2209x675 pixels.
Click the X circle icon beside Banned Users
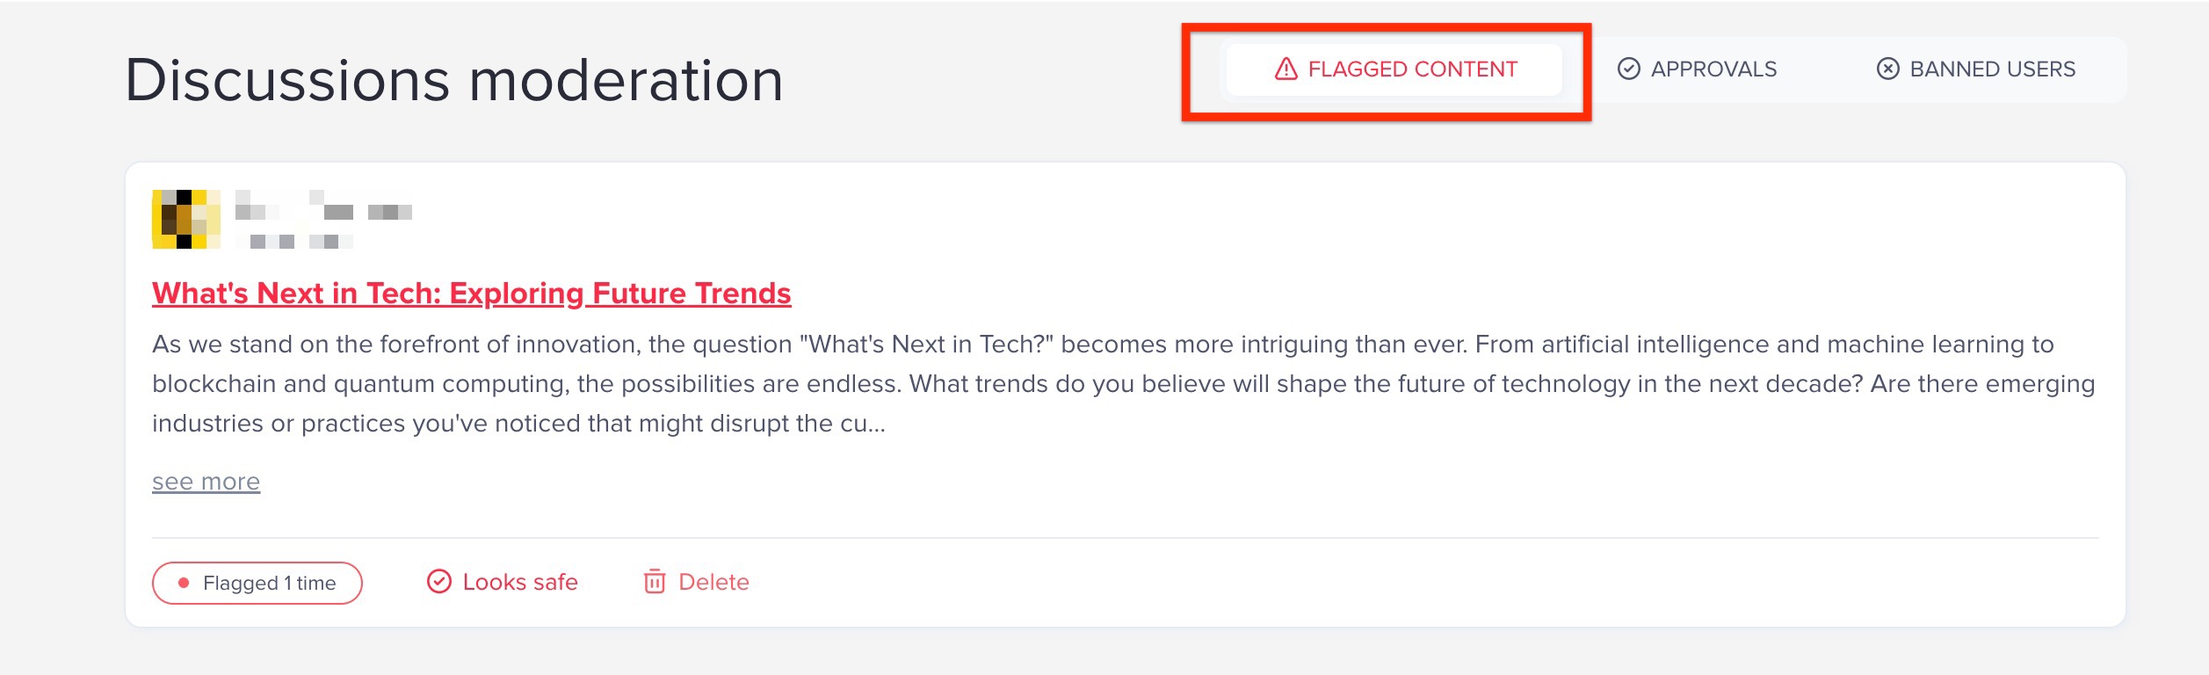[1887, 69]
